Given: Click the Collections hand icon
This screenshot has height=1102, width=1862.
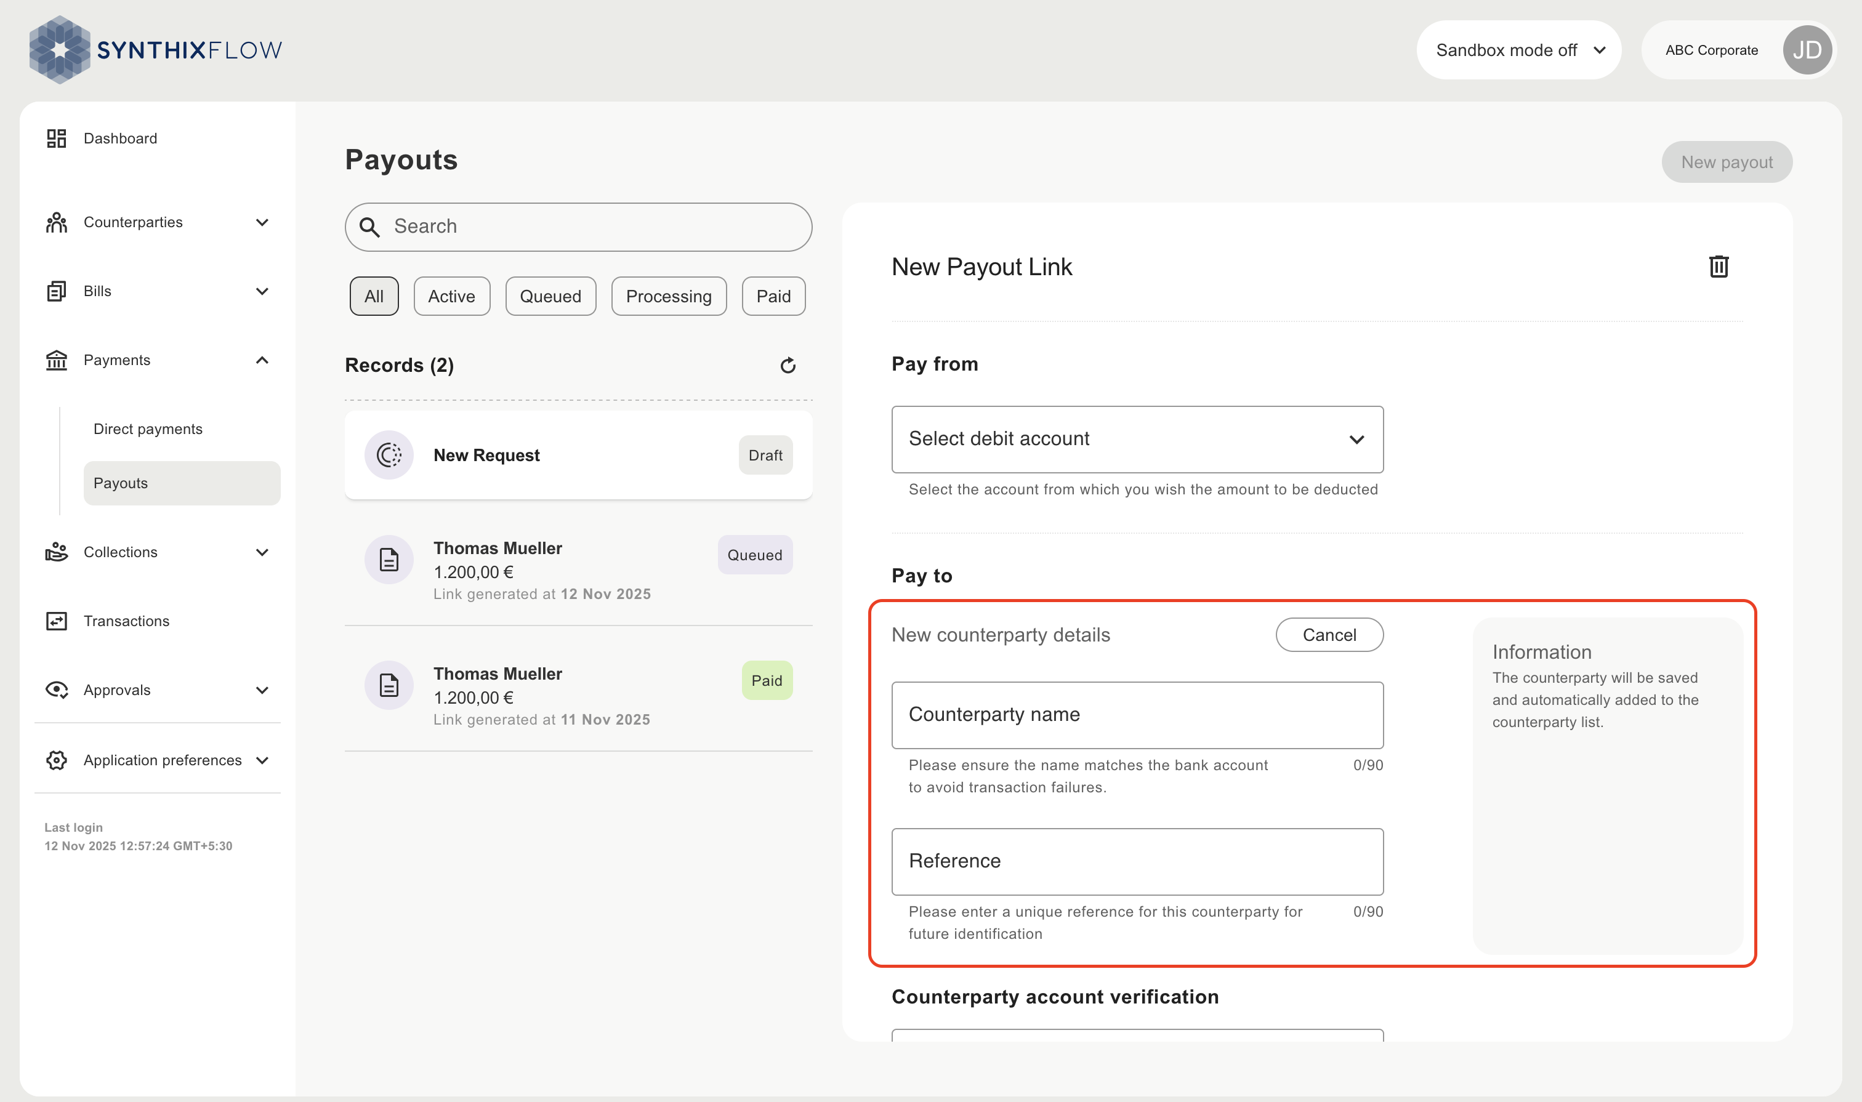Looking at the screenshot, I should (57, 552).
